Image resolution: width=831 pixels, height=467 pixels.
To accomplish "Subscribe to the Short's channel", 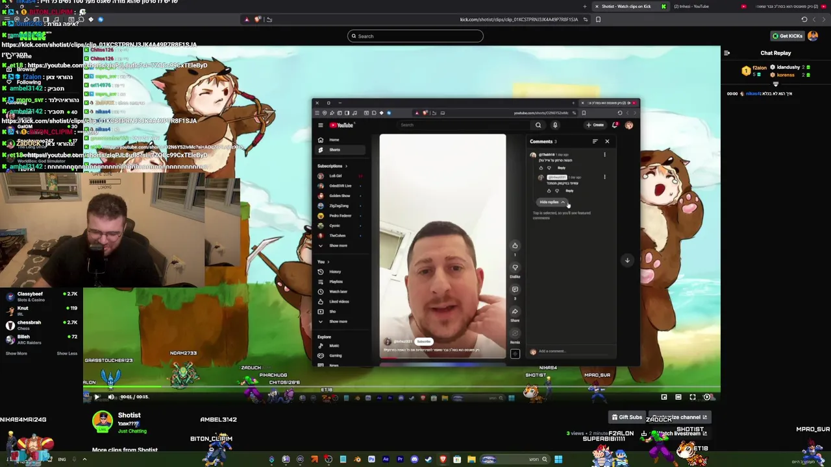I will (423, 341).
